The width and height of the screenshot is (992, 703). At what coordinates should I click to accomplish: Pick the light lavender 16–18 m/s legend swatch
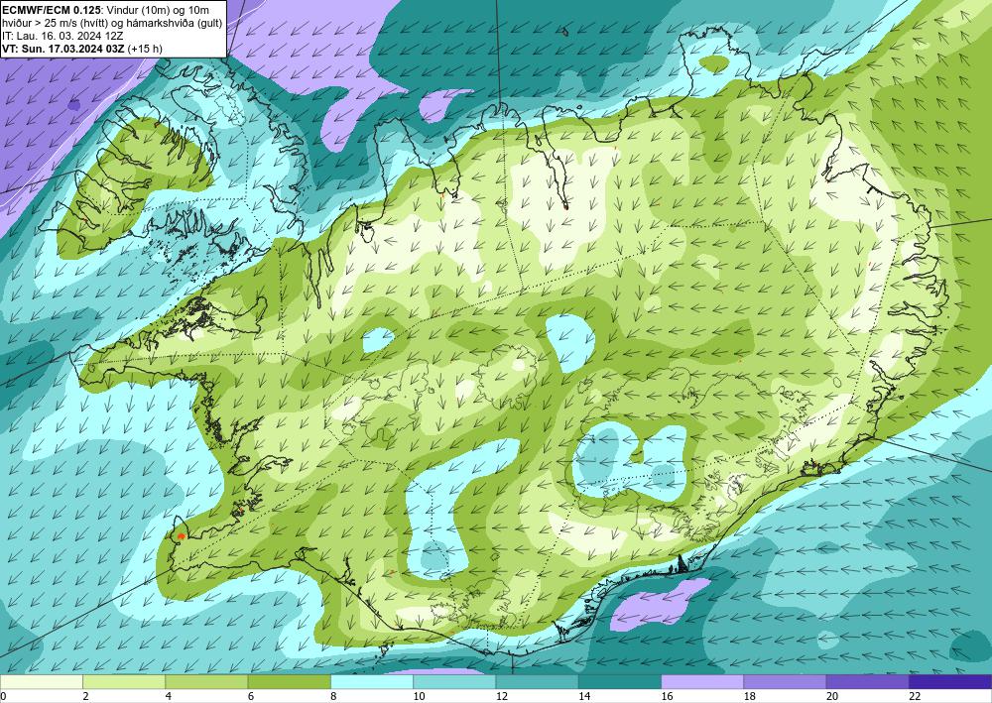pyautogui.click(x=702, y=682)
